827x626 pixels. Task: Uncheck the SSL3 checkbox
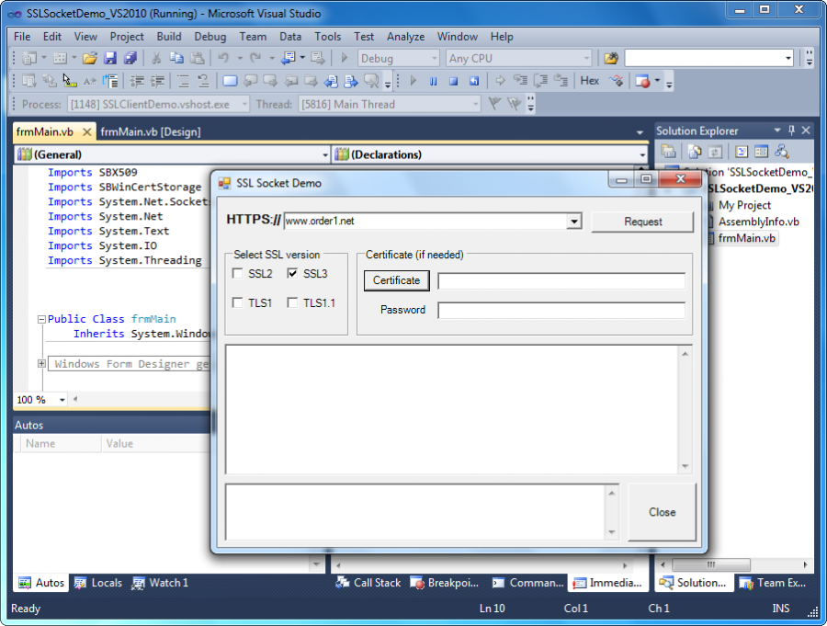click(x=293, y=273)
